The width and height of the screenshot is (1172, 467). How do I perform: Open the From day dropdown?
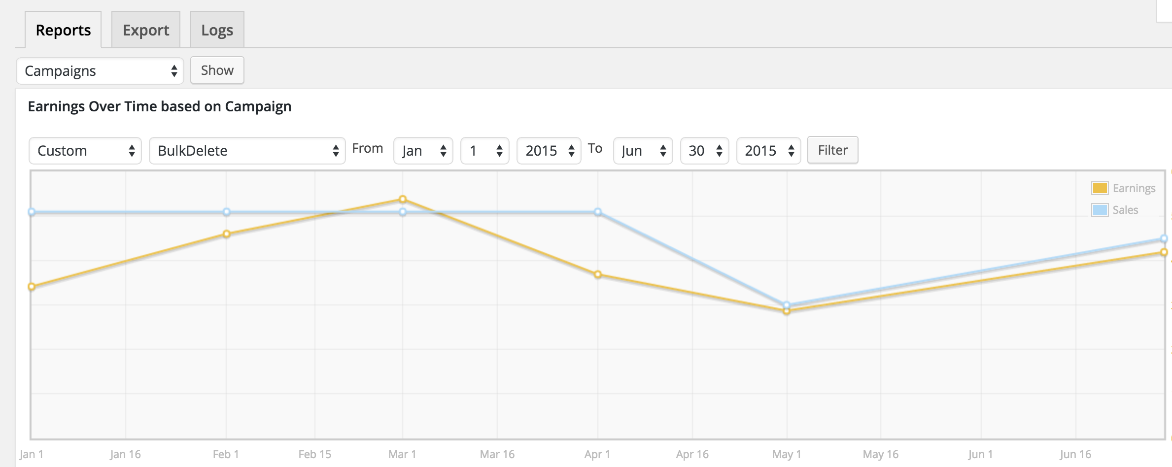(x=484, y=151)
